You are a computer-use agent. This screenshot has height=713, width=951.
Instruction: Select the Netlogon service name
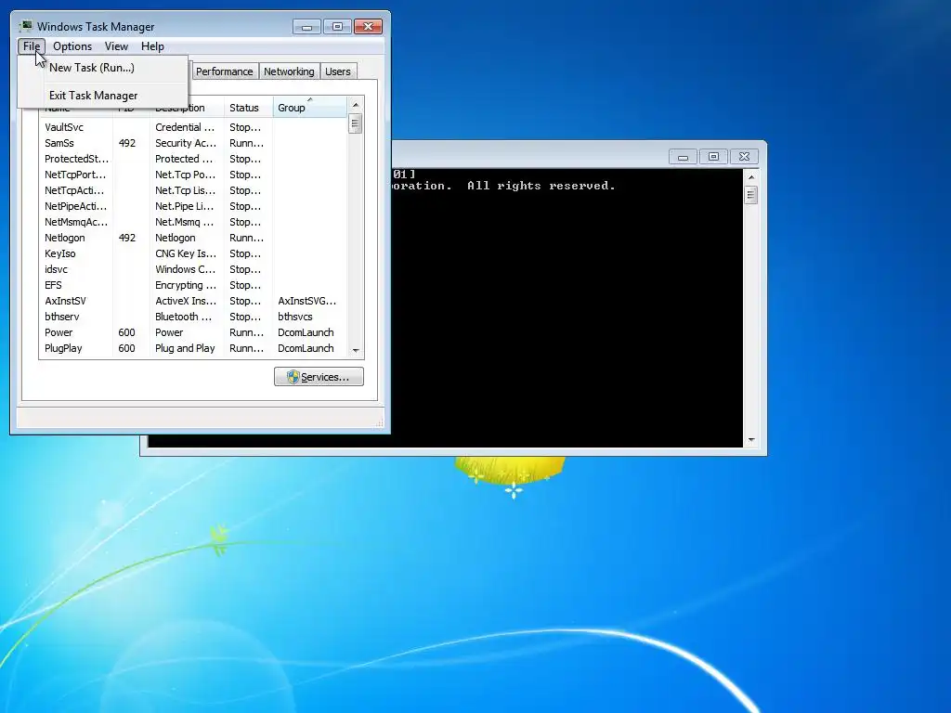click(x=64, y=238)
